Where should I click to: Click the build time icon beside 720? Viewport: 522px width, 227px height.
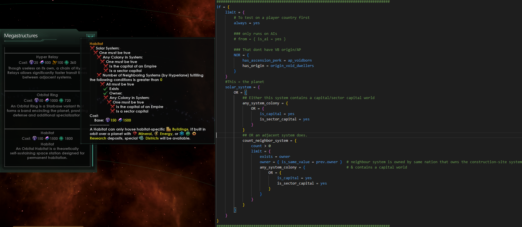pyautogui.click(x=61, y=100)
